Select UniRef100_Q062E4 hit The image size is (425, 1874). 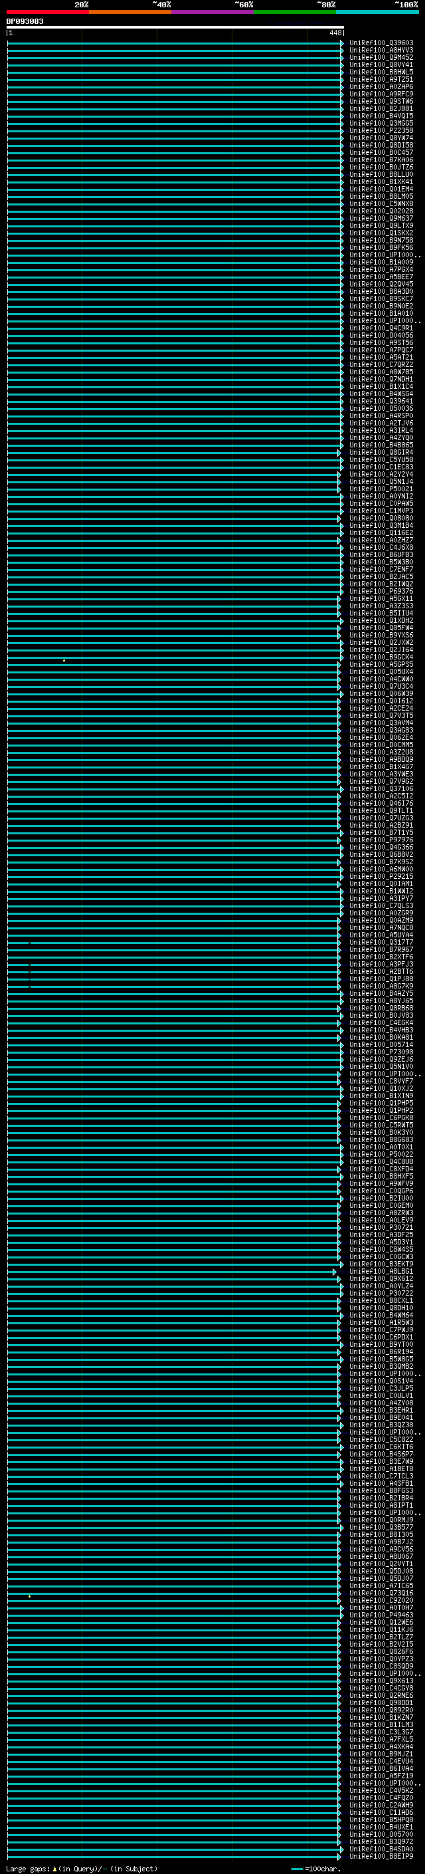pos(381,738)
